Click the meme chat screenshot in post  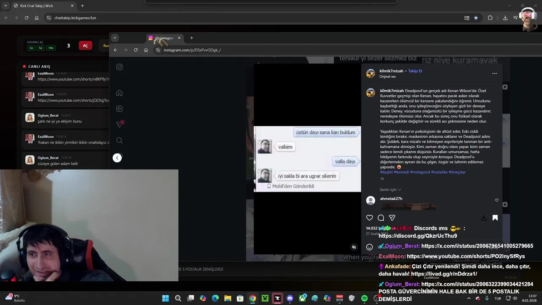point(307,159)
